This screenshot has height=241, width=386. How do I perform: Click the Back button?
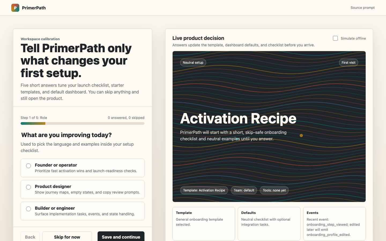[x=30, y=237]
